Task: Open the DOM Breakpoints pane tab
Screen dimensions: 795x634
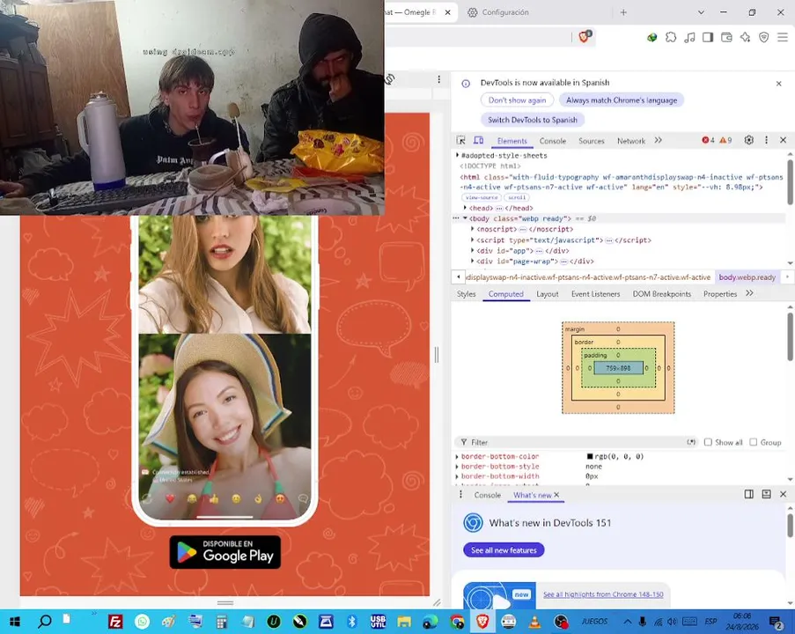Action: point(662,294)
